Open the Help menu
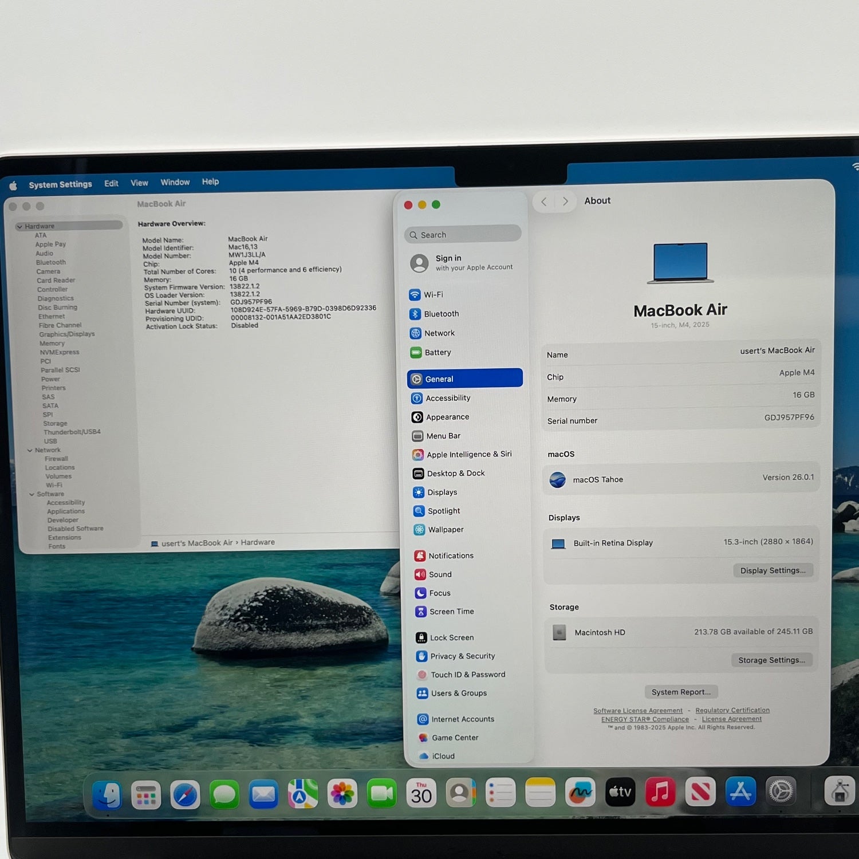 [x=210, y=182]
